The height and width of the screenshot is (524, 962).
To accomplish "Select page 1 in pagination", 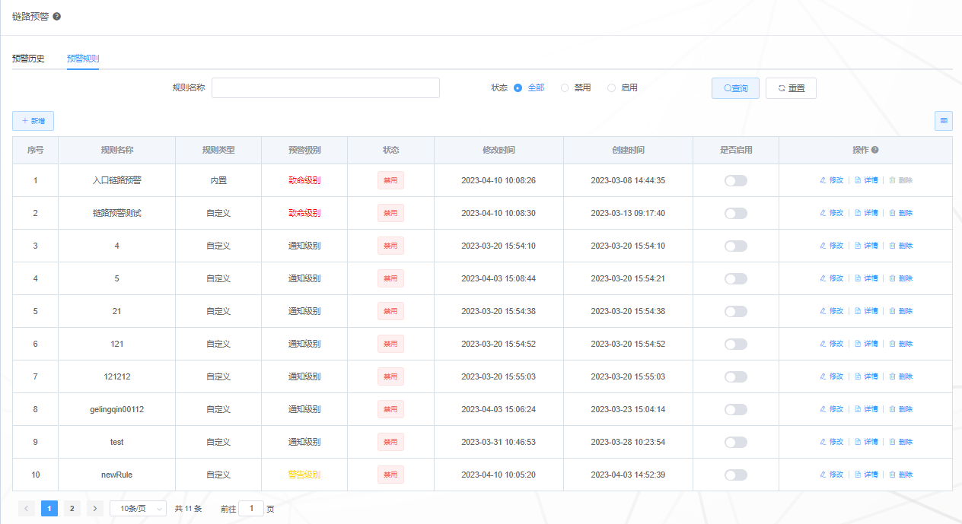I will [49, 509].
